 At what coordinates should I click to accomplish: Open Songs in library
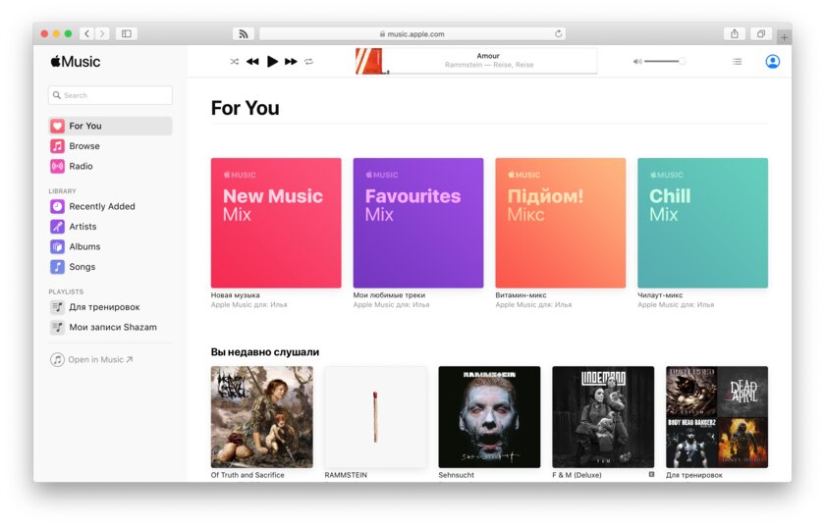110,267
